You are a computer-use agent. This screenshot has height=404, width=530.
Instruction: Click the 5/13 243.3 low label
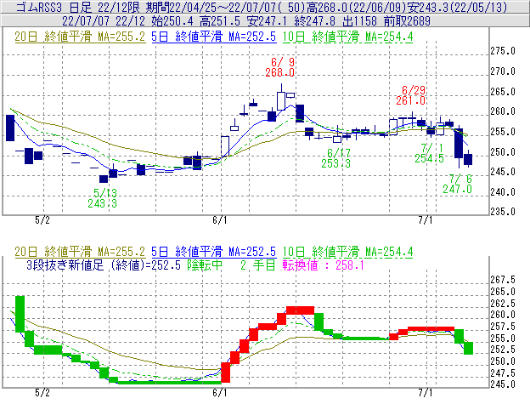(x=103, y=198)
